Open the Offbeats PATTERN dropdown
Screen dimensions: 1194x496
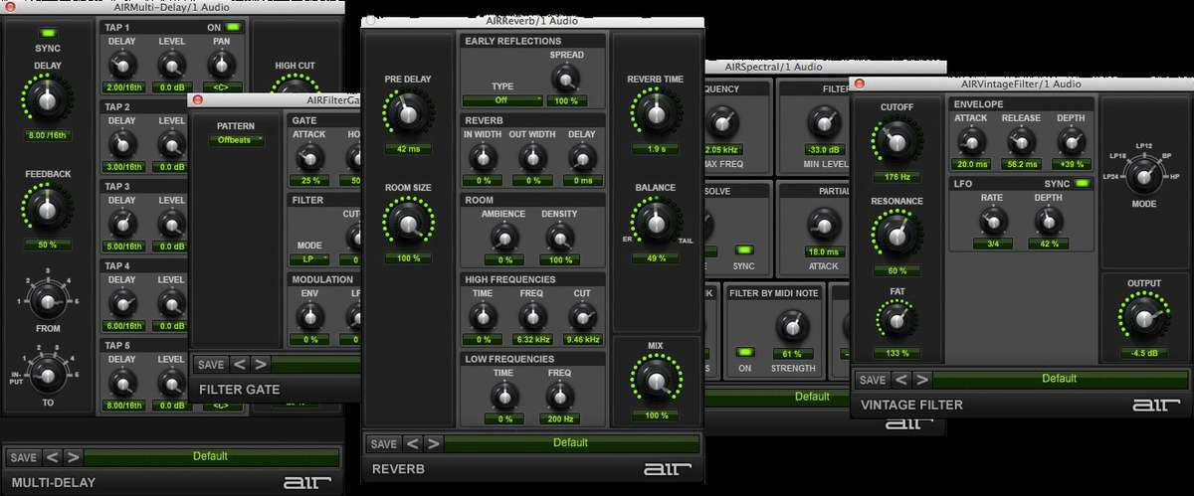(236, 140)
